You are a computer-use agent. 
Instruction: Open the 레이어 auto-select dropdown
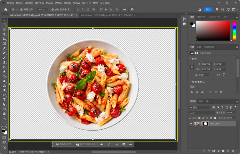pos(43,10)
